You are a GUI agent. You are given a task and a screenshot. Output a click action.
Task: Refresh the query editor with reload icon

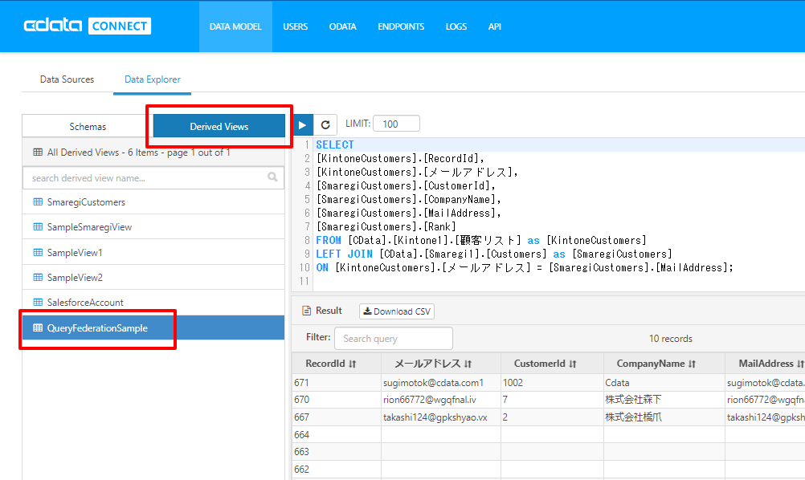[325, 124]
